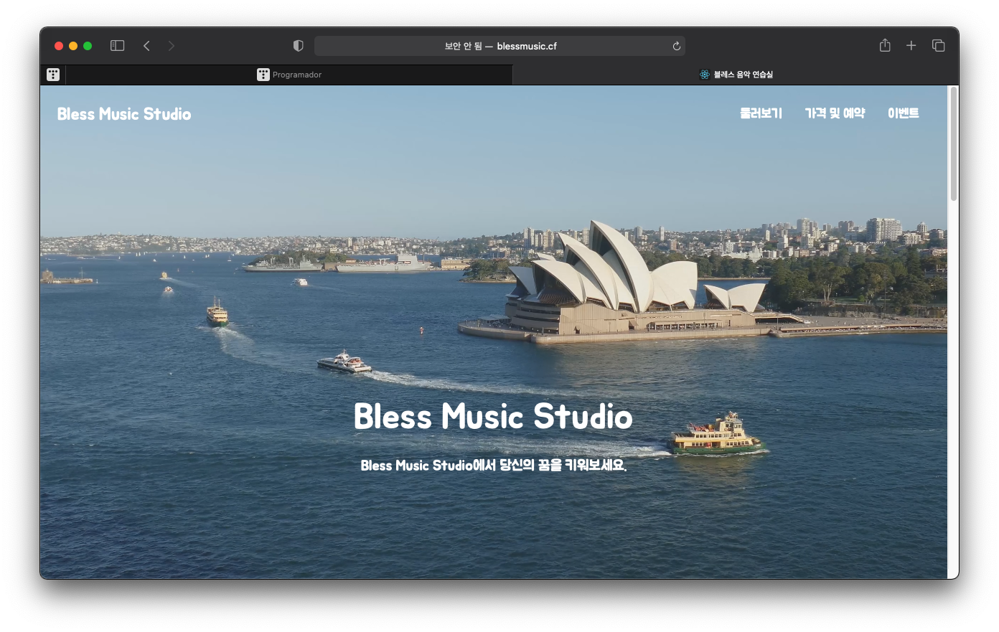Toggle the Safari sidebar icon
999x632 pixels.
pyautogui.click(x=118, y=46)
